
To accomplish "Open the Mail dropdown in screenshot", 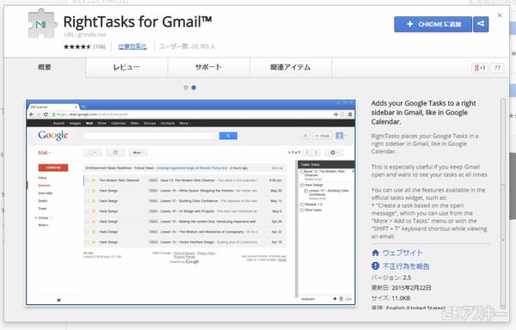I will [x=44, y=152].
